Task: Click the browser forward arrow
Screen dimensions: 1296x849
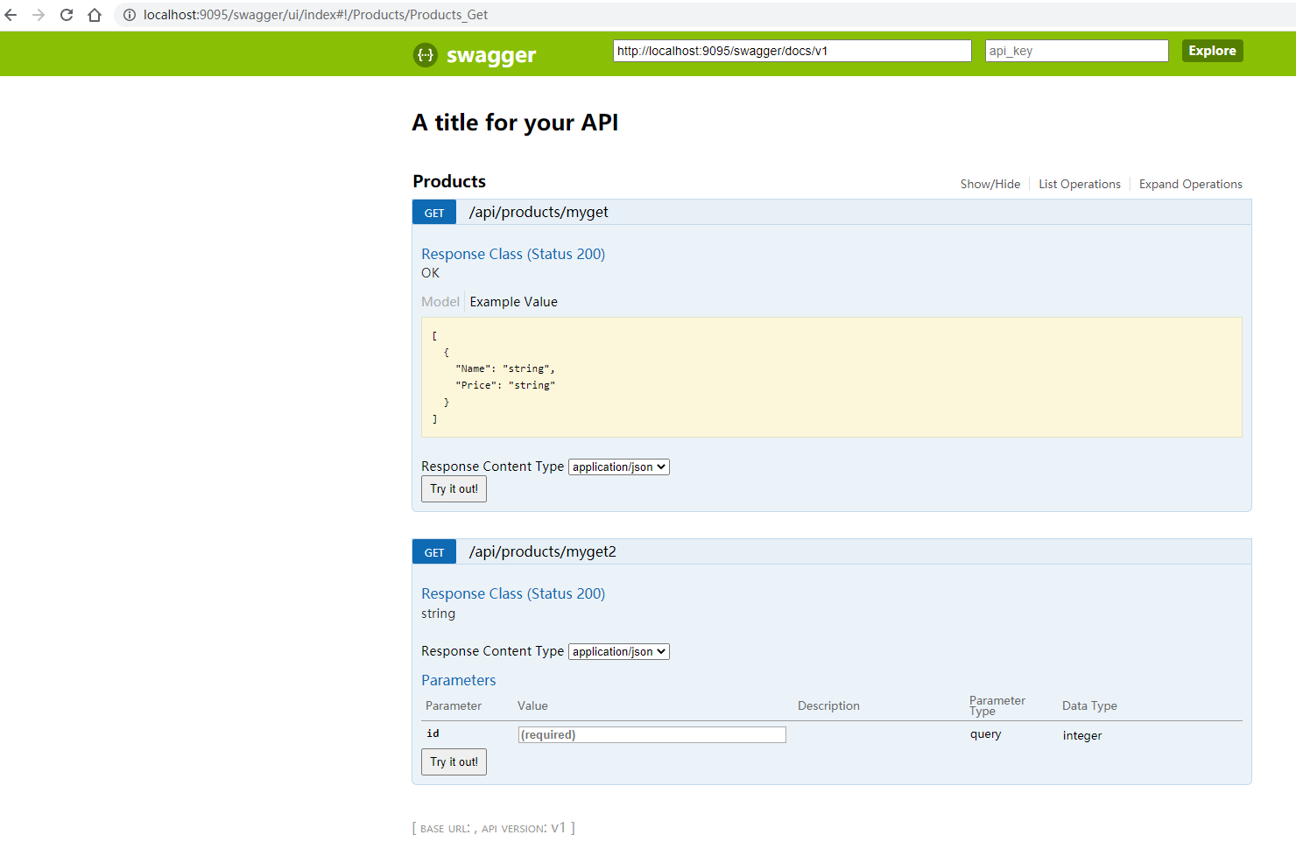Action: (x=39, y=15)
